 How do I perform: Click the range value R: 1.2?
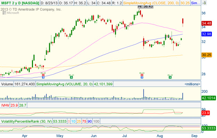(x=117, y=3)
